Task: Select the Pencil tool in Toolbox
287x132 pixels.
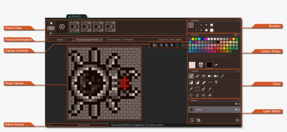Action: click(191, 76)
